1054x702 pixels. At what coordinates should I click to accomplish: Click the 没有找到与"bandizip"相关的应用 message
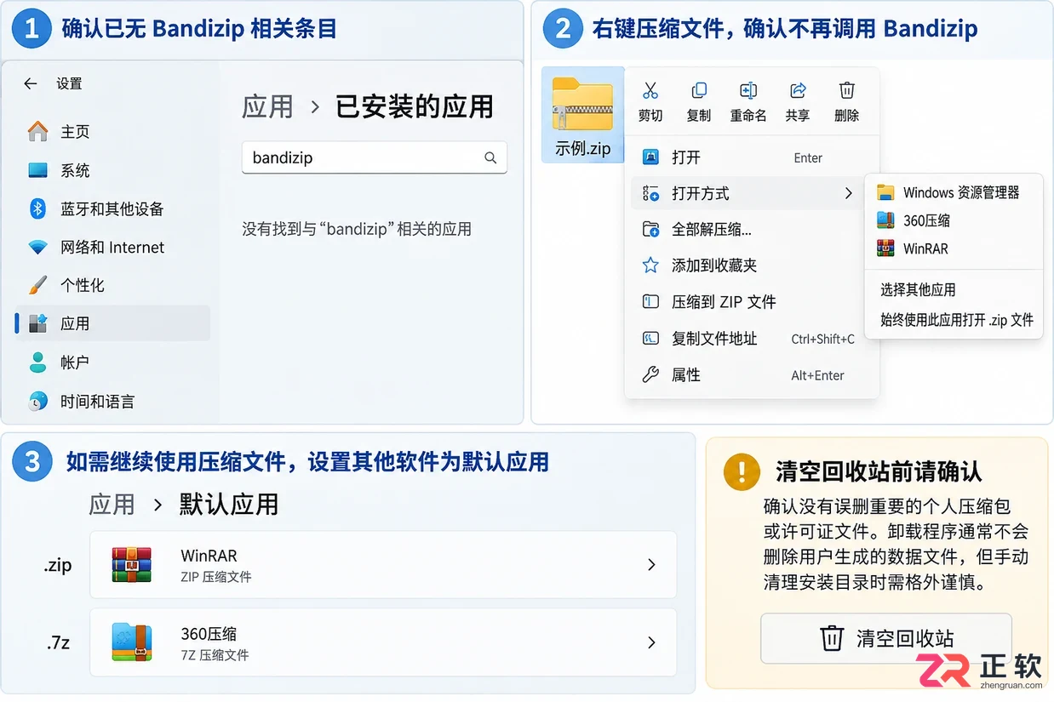point(357,229)
